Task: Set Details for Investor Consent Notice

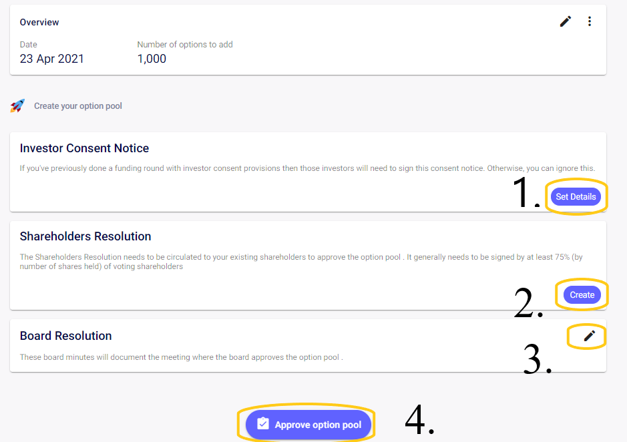Action: (x=576, y=197)
